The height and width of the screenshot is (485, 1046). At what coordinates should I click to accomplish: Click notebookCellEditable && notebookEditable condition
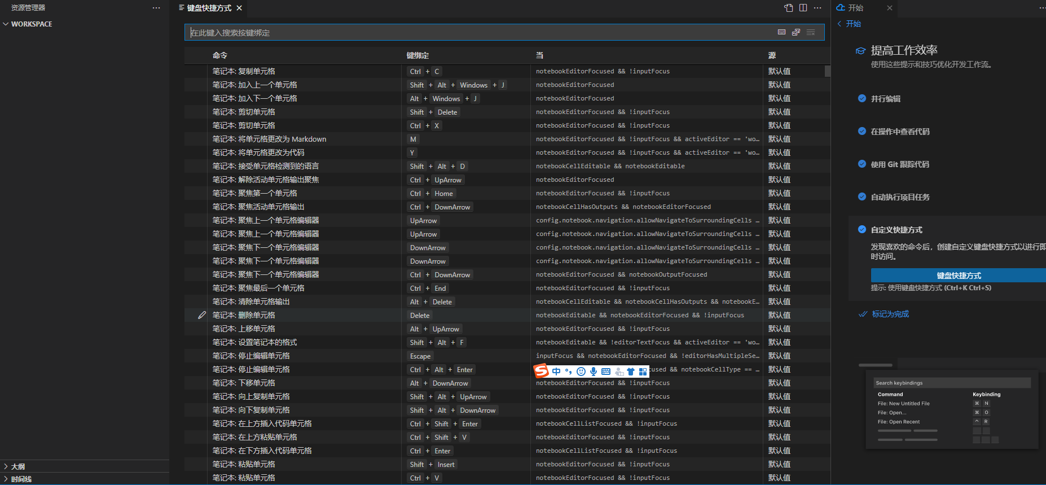tap(610, 166)
